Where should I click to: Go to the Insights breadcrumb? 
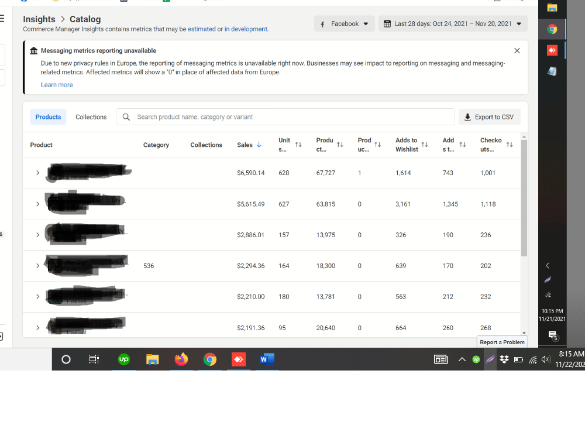[39, 19]
